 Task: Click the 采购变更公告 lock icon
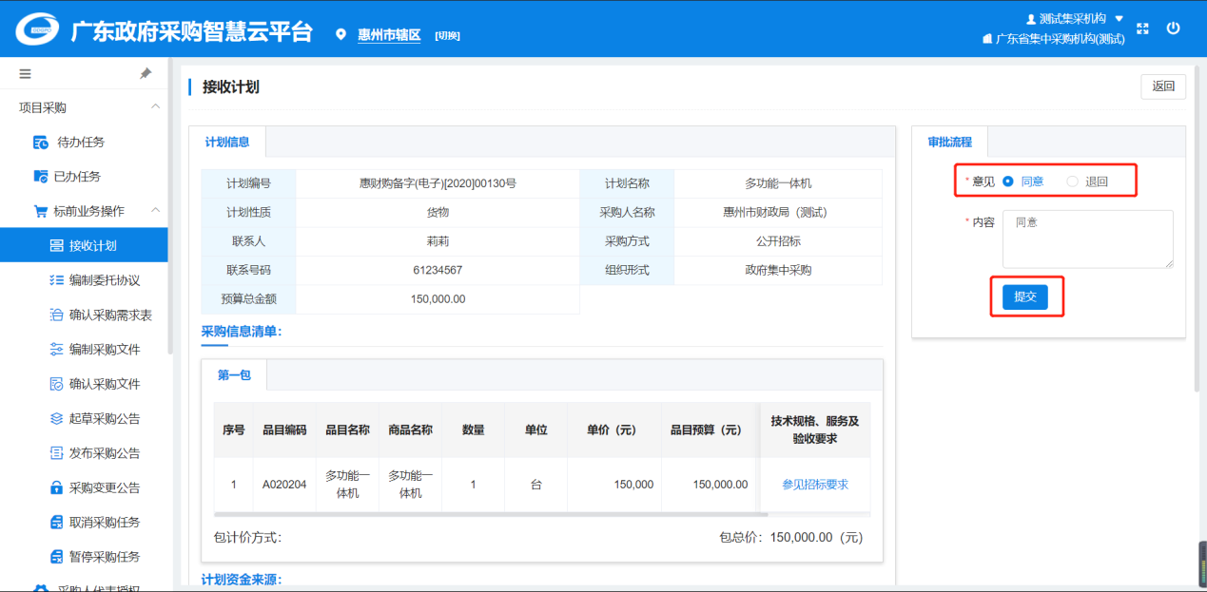point(56,487)
